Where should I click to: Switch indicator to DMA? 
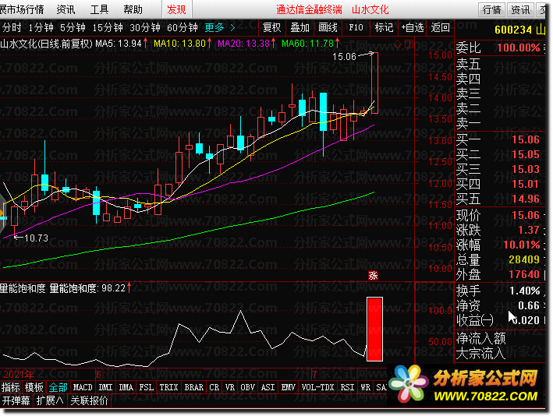[126, 387]
